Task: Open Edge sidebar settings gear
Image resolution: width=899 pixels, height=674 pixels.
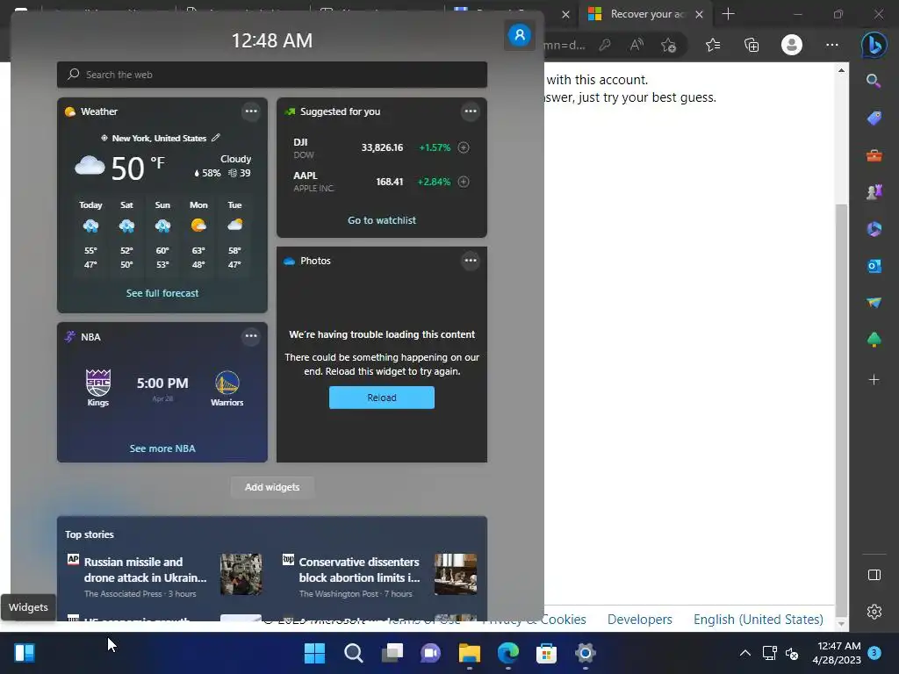Action: coord(874,612)
